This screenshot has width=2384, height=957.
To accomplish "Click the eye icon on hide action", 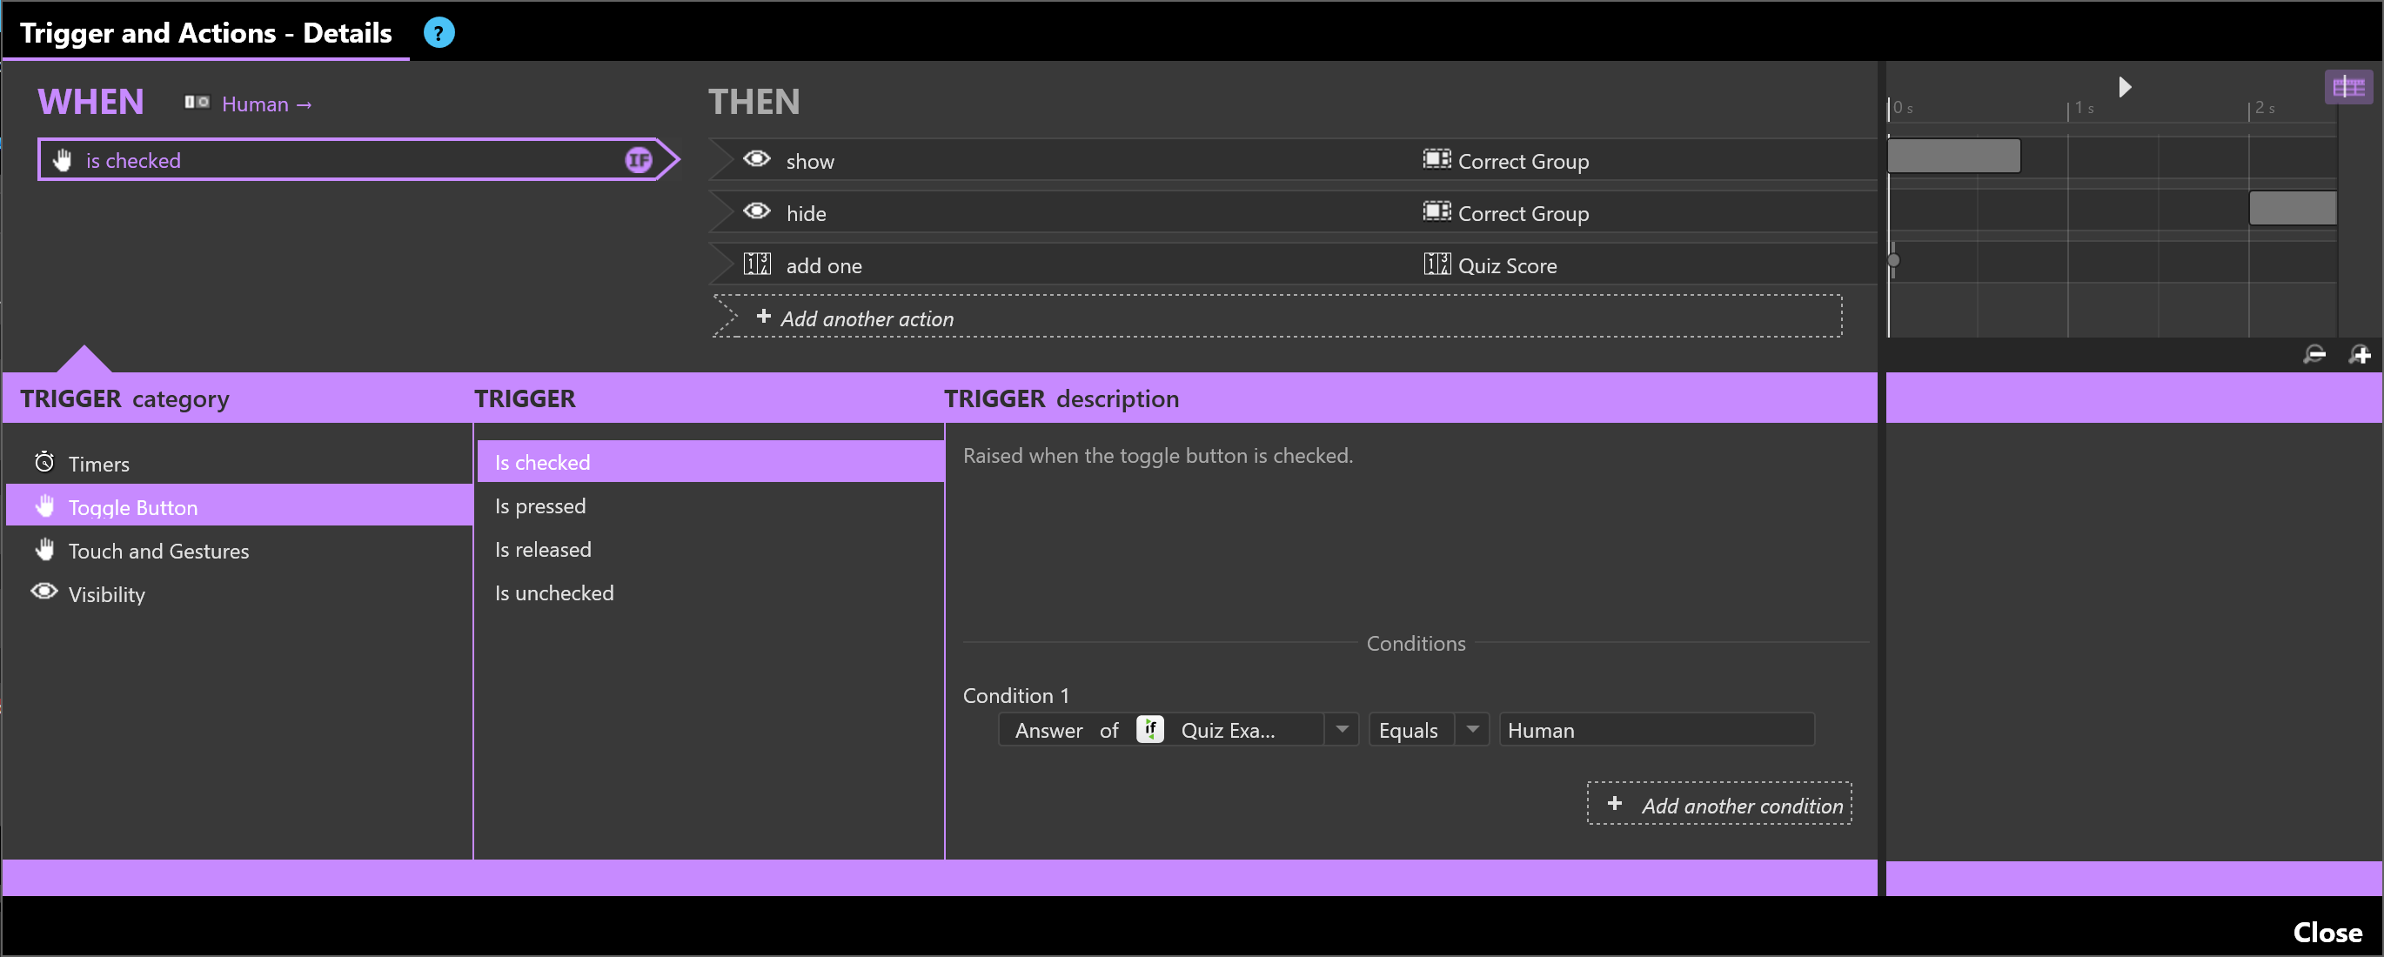I will click(756, 212).
